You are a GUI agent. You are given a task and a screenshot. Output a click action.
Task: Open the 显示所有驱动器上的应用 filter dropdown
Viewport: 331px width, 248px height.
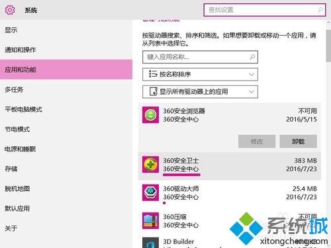(x=200, y=92)
